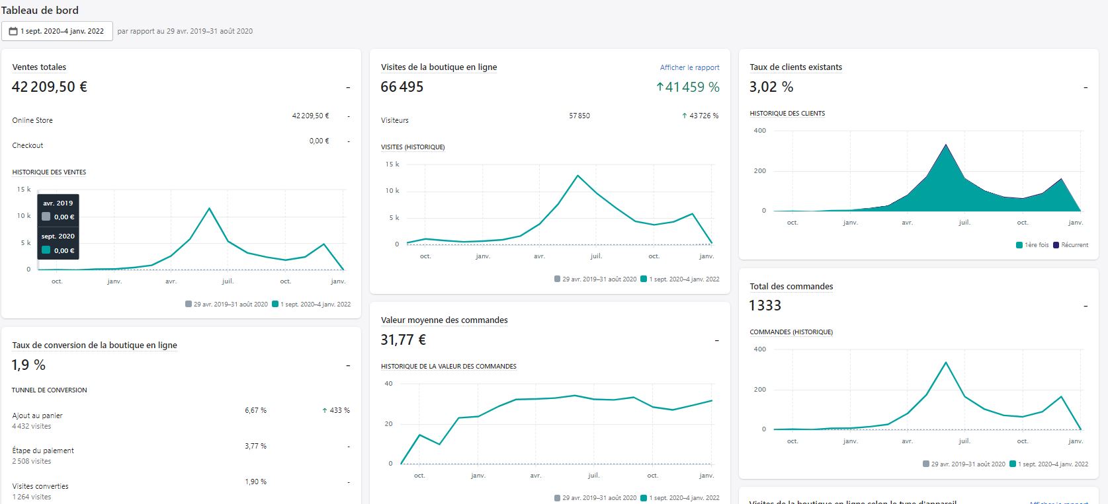This screenshot has height=504, width=1108.
Task: Click the Visites de la boutique en ligne title
Action: (439, 67)
